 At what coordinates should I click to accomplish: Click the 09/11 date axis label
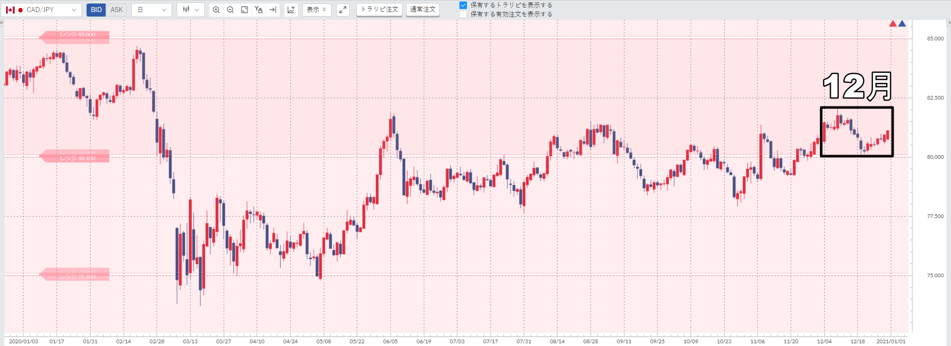tap(624, 341)
